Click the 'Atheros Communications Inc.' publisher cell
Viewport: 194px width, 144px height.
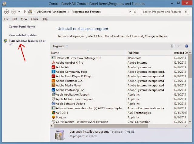[146, 108]
